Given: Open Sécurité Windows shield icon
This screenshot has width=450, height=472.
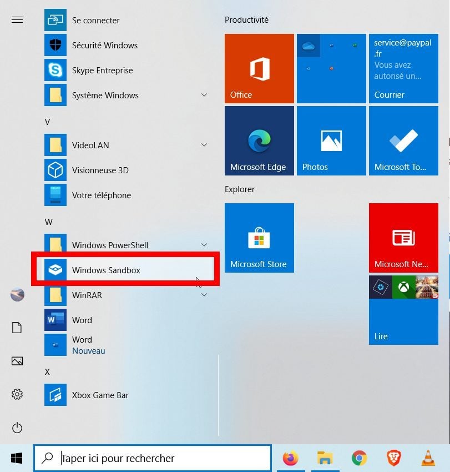Looking at the screenshot, I should tap(55, 45).
